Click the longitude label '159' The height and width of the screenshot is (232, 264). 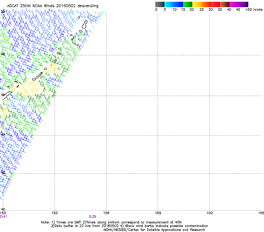[158, 213]
